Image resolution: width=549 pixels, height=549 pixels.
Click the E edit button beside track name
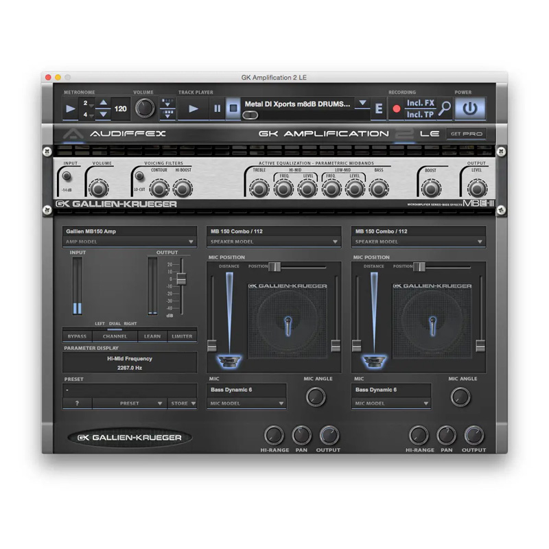tap(379, 108)
